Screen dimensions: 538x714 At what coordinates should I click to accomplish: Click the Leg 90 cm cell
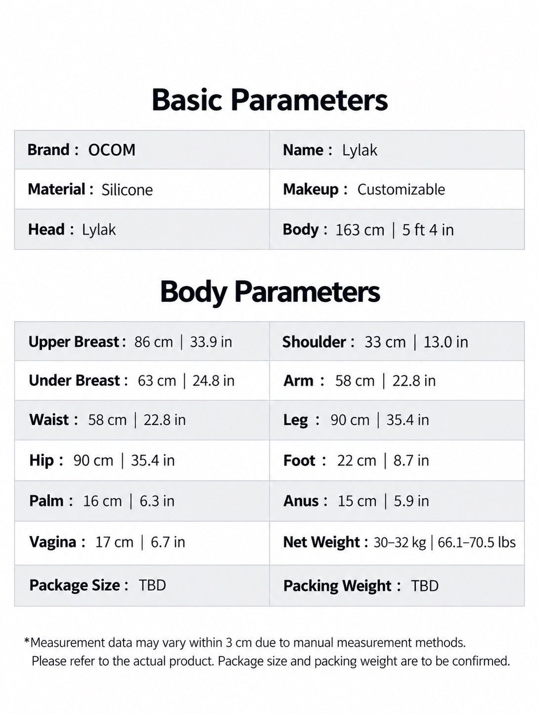click(397, 420)
